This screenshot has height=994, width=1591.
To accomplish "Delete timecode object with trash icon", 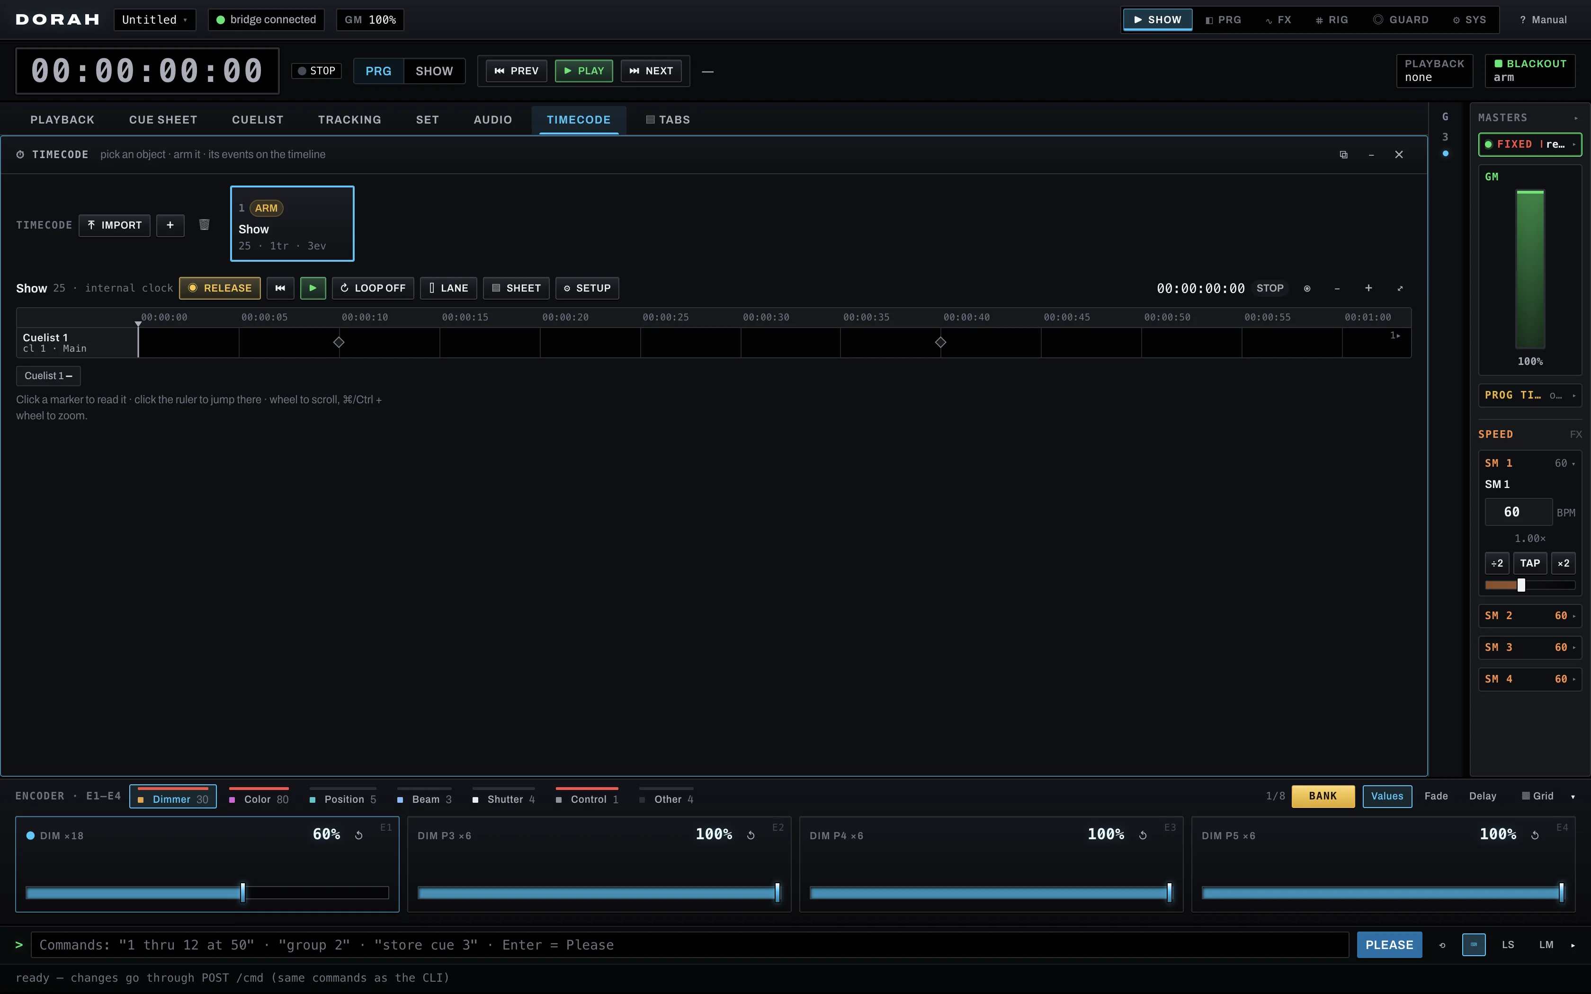I will (x=204, y=225).
